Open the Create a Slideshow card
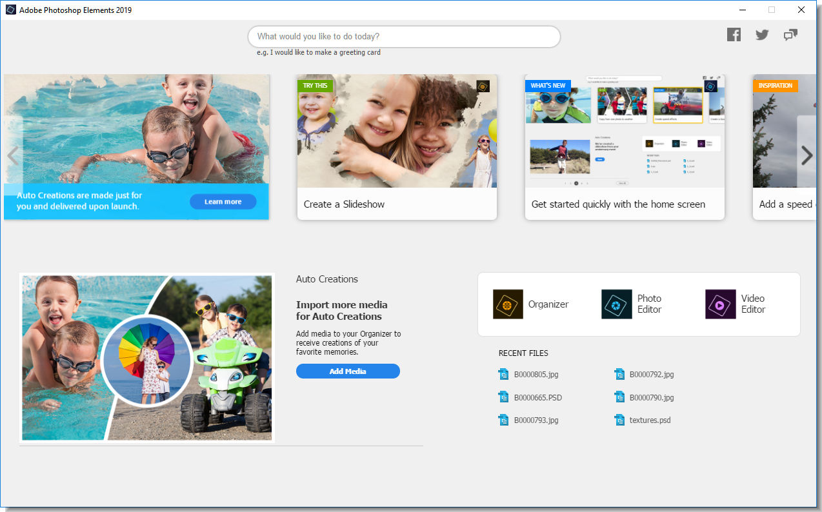The height and width of the screenshot is (512, 822). (x=397, y=147)
